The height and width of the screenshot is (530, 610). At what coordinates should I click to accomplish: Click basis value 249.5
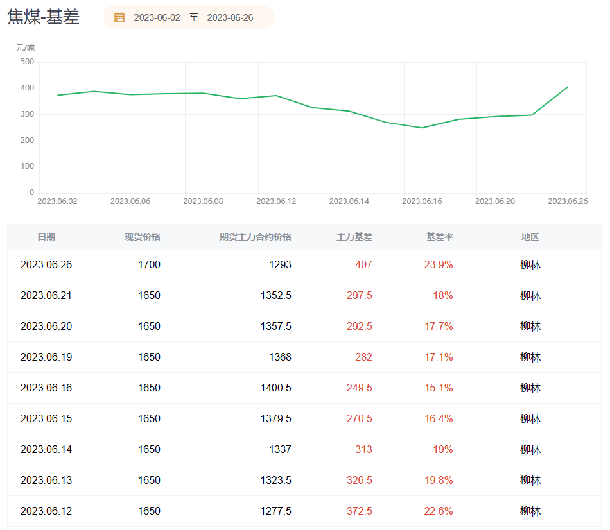(360, 388)
